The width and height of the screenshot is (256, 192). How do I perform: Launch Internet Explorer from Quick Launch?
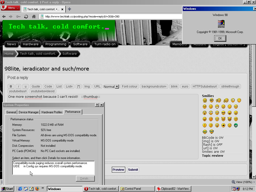[x=20, y=189]
